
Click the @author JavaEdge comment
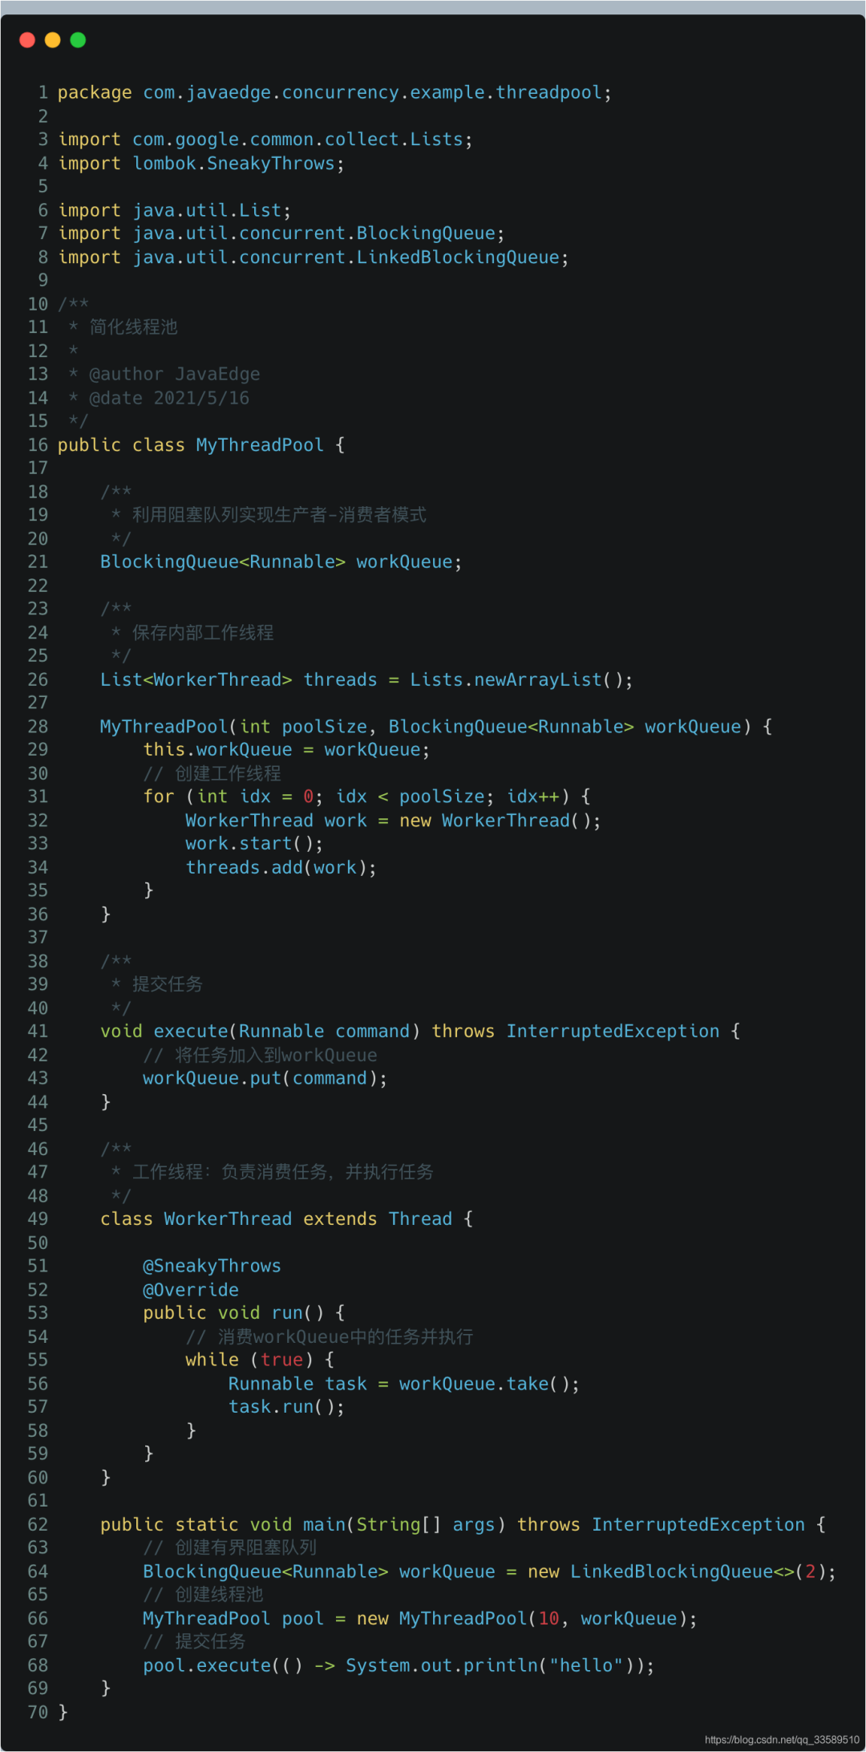coord(174,375)
